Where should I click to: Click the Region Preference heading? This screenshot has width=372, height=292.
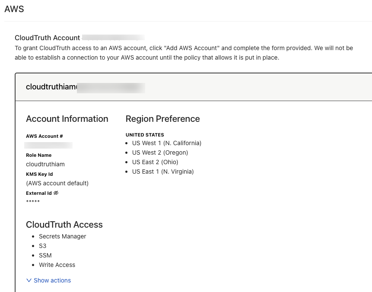tap(163, 119)
